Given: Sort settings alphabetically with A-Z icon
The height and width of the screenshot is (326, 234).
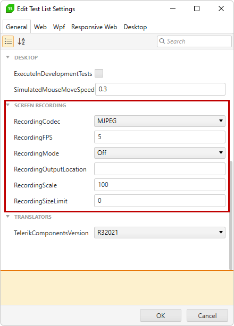Looking at the screenshot, I should [x=21, y=41].
